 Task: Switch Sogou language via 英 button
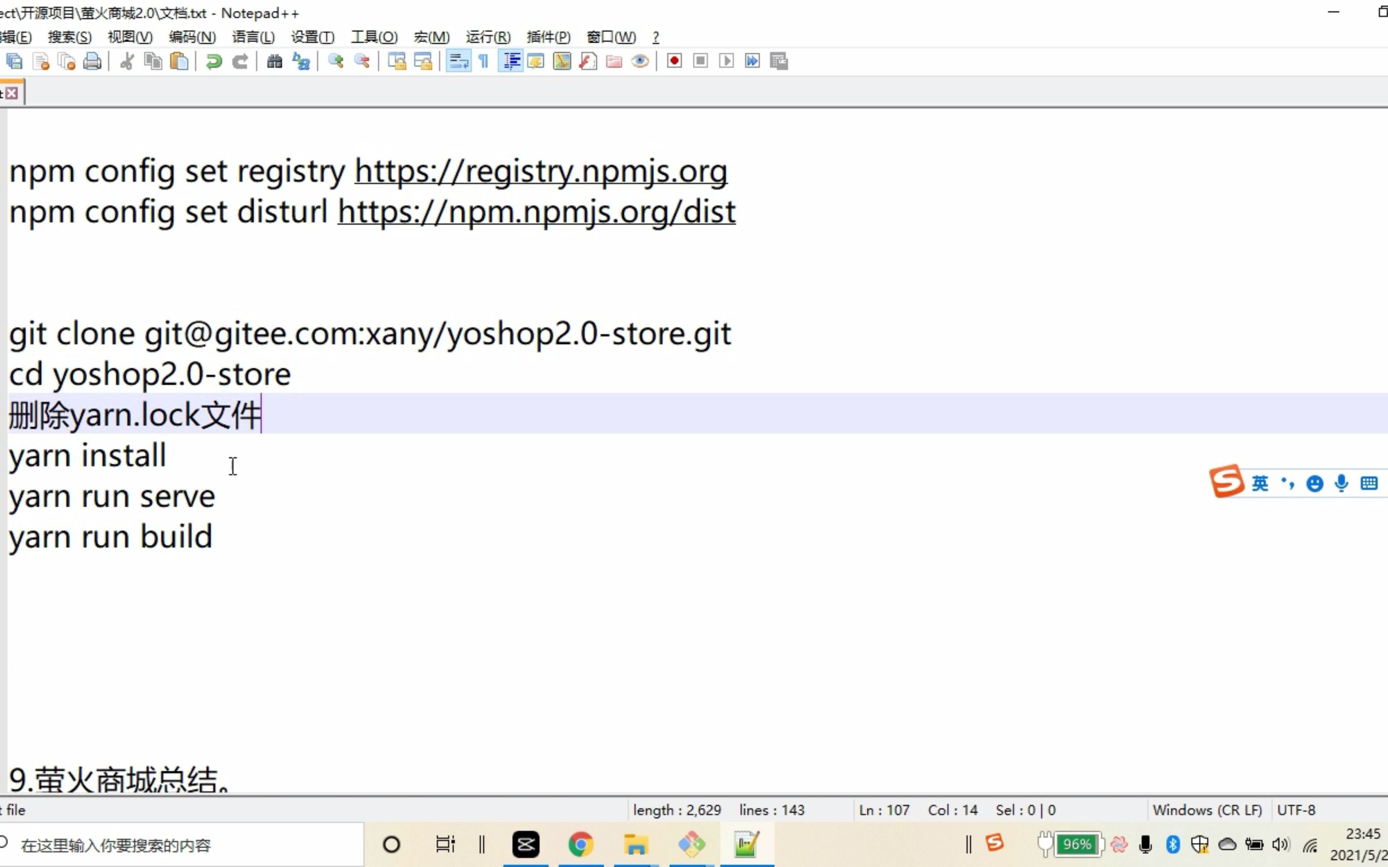1259,483
